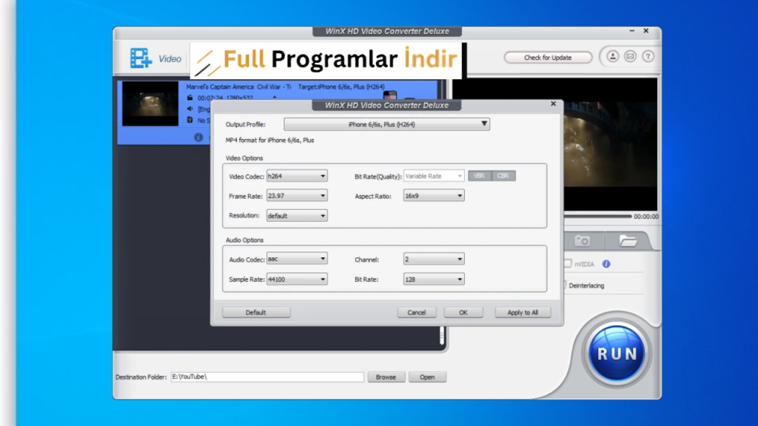This screenshot has height=426, width=758.
Task: Click the add Video icon
Action: (x=141, y=58)
